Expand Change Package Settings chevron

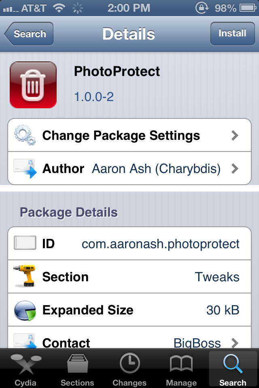point(235,135)
